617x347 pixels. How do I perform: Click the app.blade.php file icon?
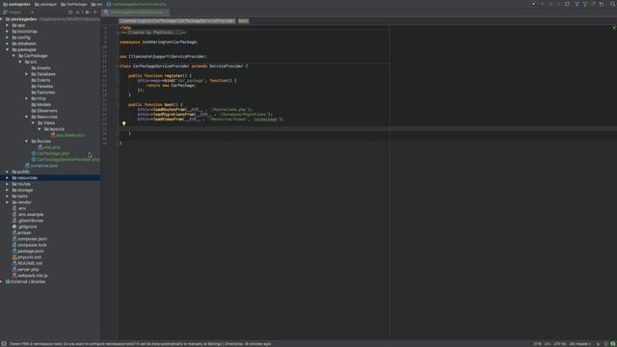click(53, 135)
